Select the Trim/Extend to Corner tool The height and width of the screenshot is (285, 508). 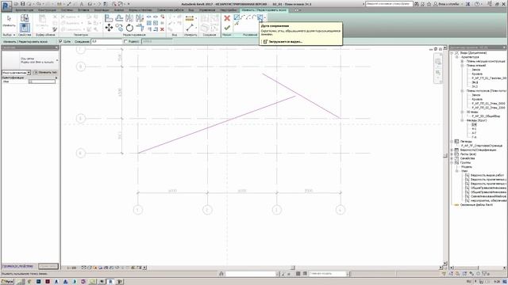140,28
